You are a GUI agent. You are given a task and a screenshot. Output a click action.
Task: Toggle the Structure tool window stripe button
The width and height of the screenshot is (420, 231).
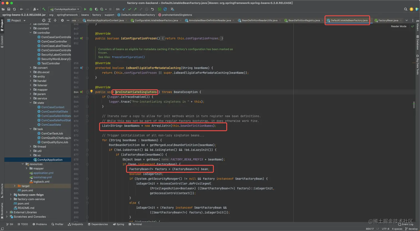point(2,191)
